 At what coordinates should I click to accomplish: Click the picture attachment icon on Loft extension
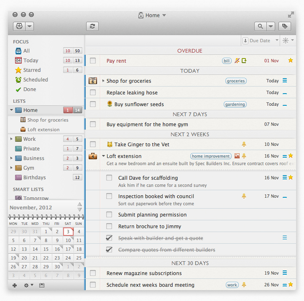237,156
